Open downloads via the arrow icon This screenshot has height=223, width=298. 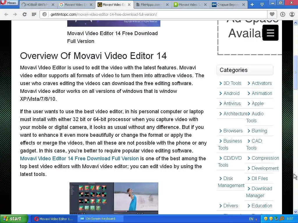[x=283, y=14]
